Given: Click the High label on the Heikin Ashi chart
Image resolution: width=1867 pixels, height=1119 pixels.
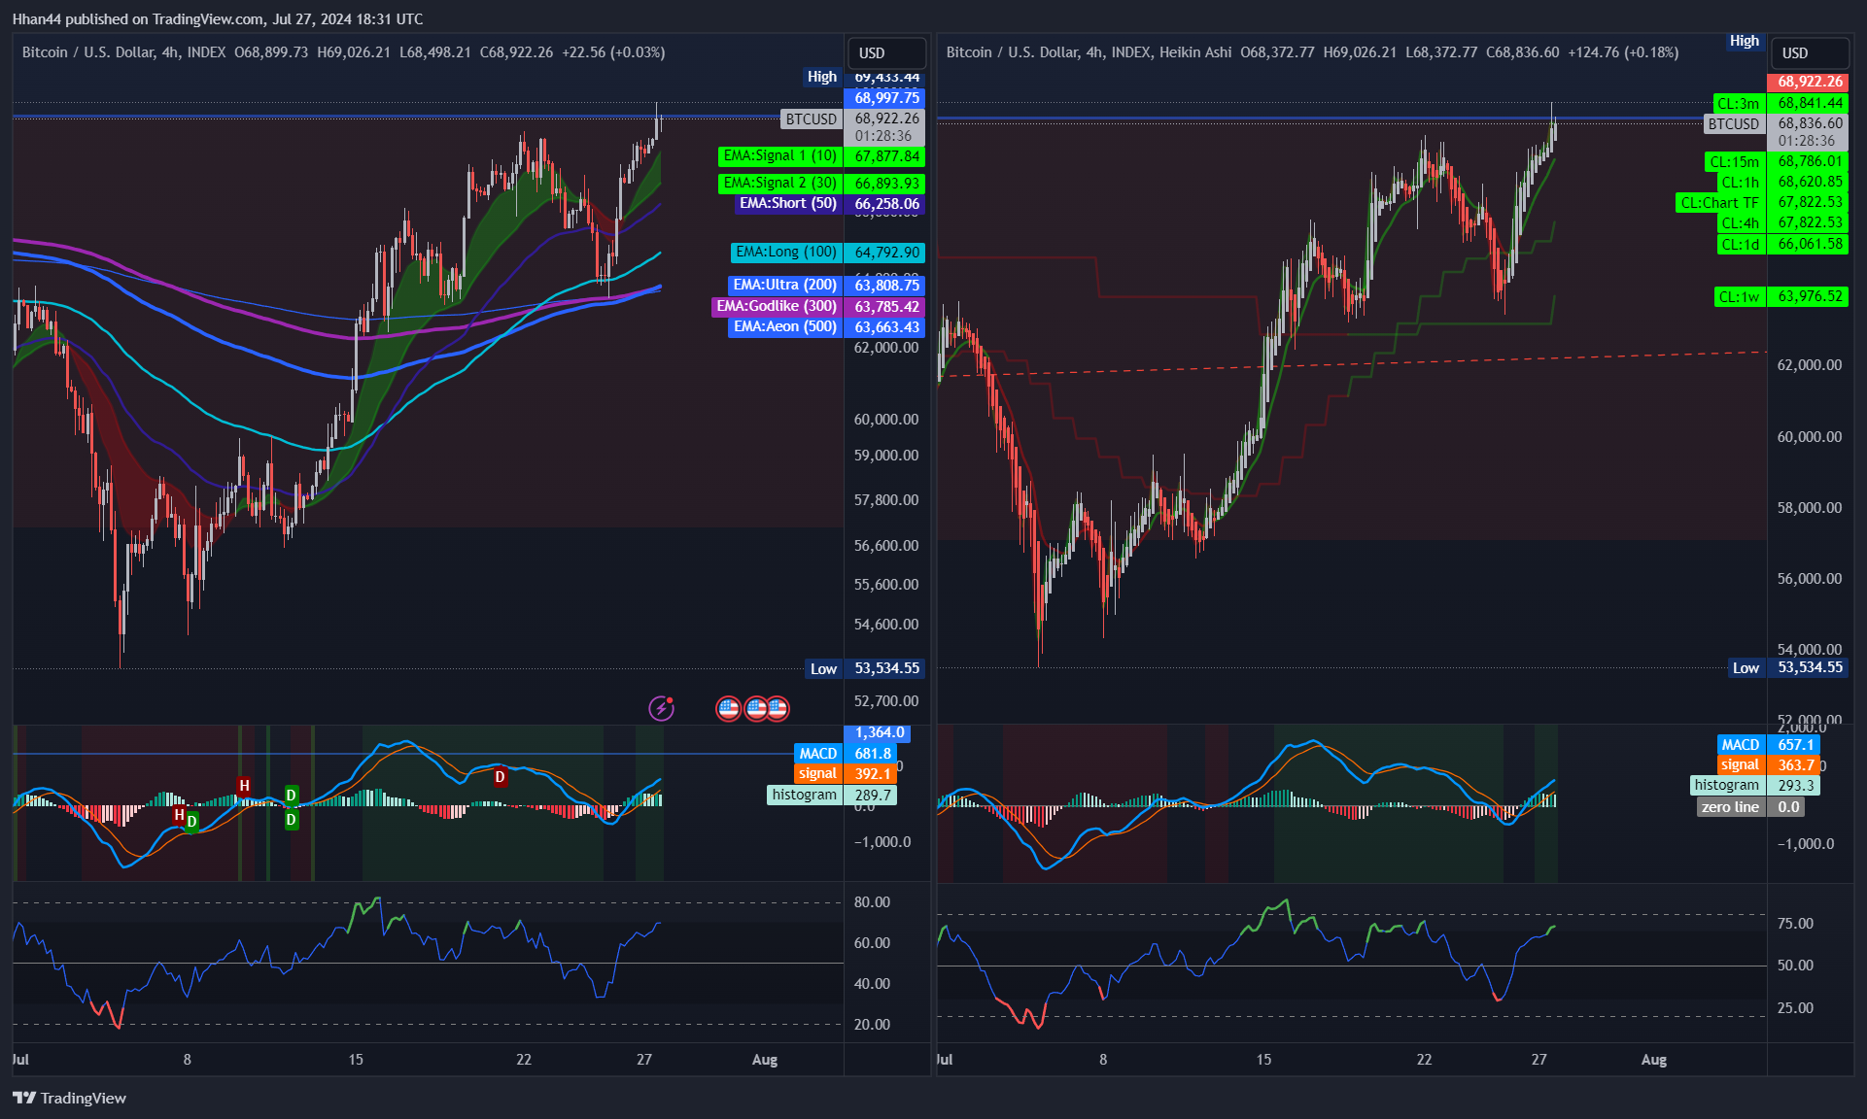Looking at the screenshot, I should (1745, 41).
